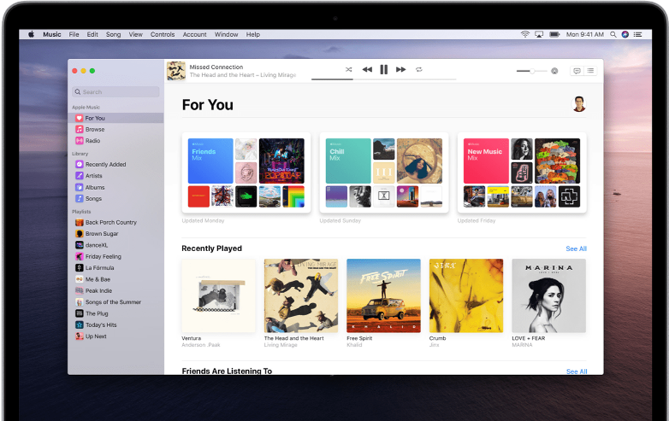Open the AirPlay display menu bar icon

[x=539, y=35]
